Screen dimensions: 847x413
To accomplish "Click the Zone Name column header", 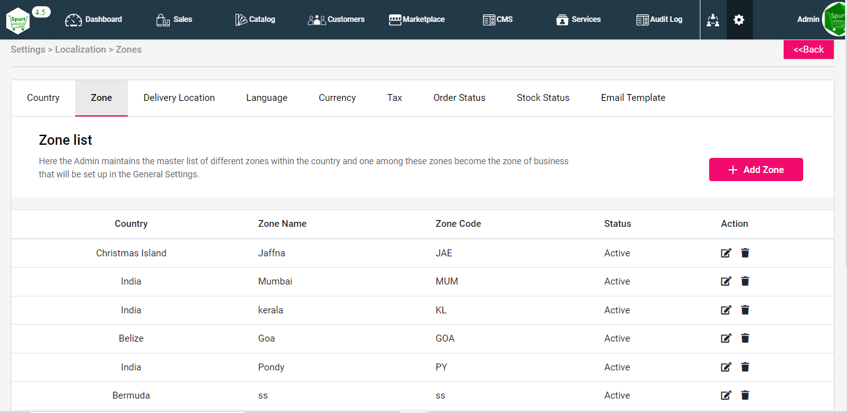I will (282, 224).
